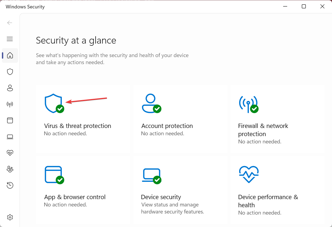The height and width of the screenshot is (227, 332).
Task: Open the navigation hamburger menu
Action: click(x=10, y=39)
